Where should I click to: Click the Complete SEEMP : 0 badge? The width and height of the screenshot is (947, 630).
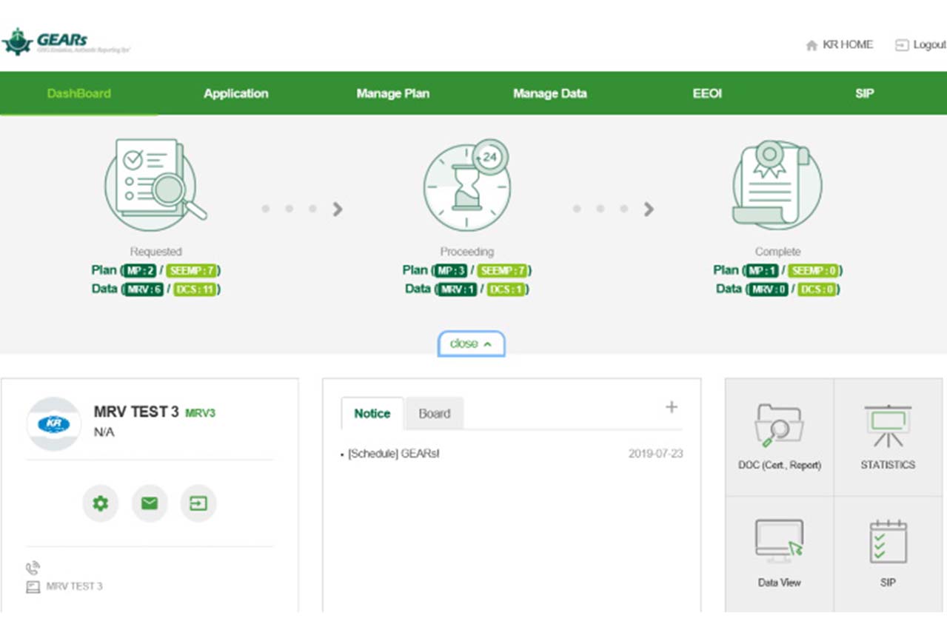point(814,271)
